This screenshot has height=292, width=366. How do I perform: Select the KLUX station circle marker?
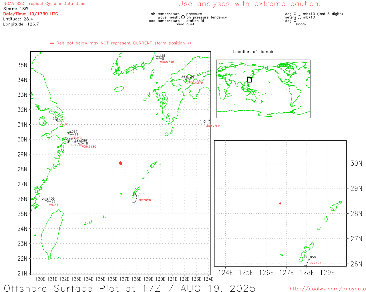pos(58,120)
